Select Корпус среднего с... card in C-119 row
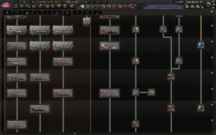The height and width of the screenshot is (135, 216). (40, 30)
